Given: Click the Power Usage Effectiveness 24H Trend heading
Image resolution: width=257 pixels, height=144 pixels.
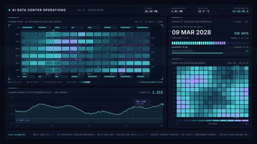Looking at the screenshot, I should point(38,92).
